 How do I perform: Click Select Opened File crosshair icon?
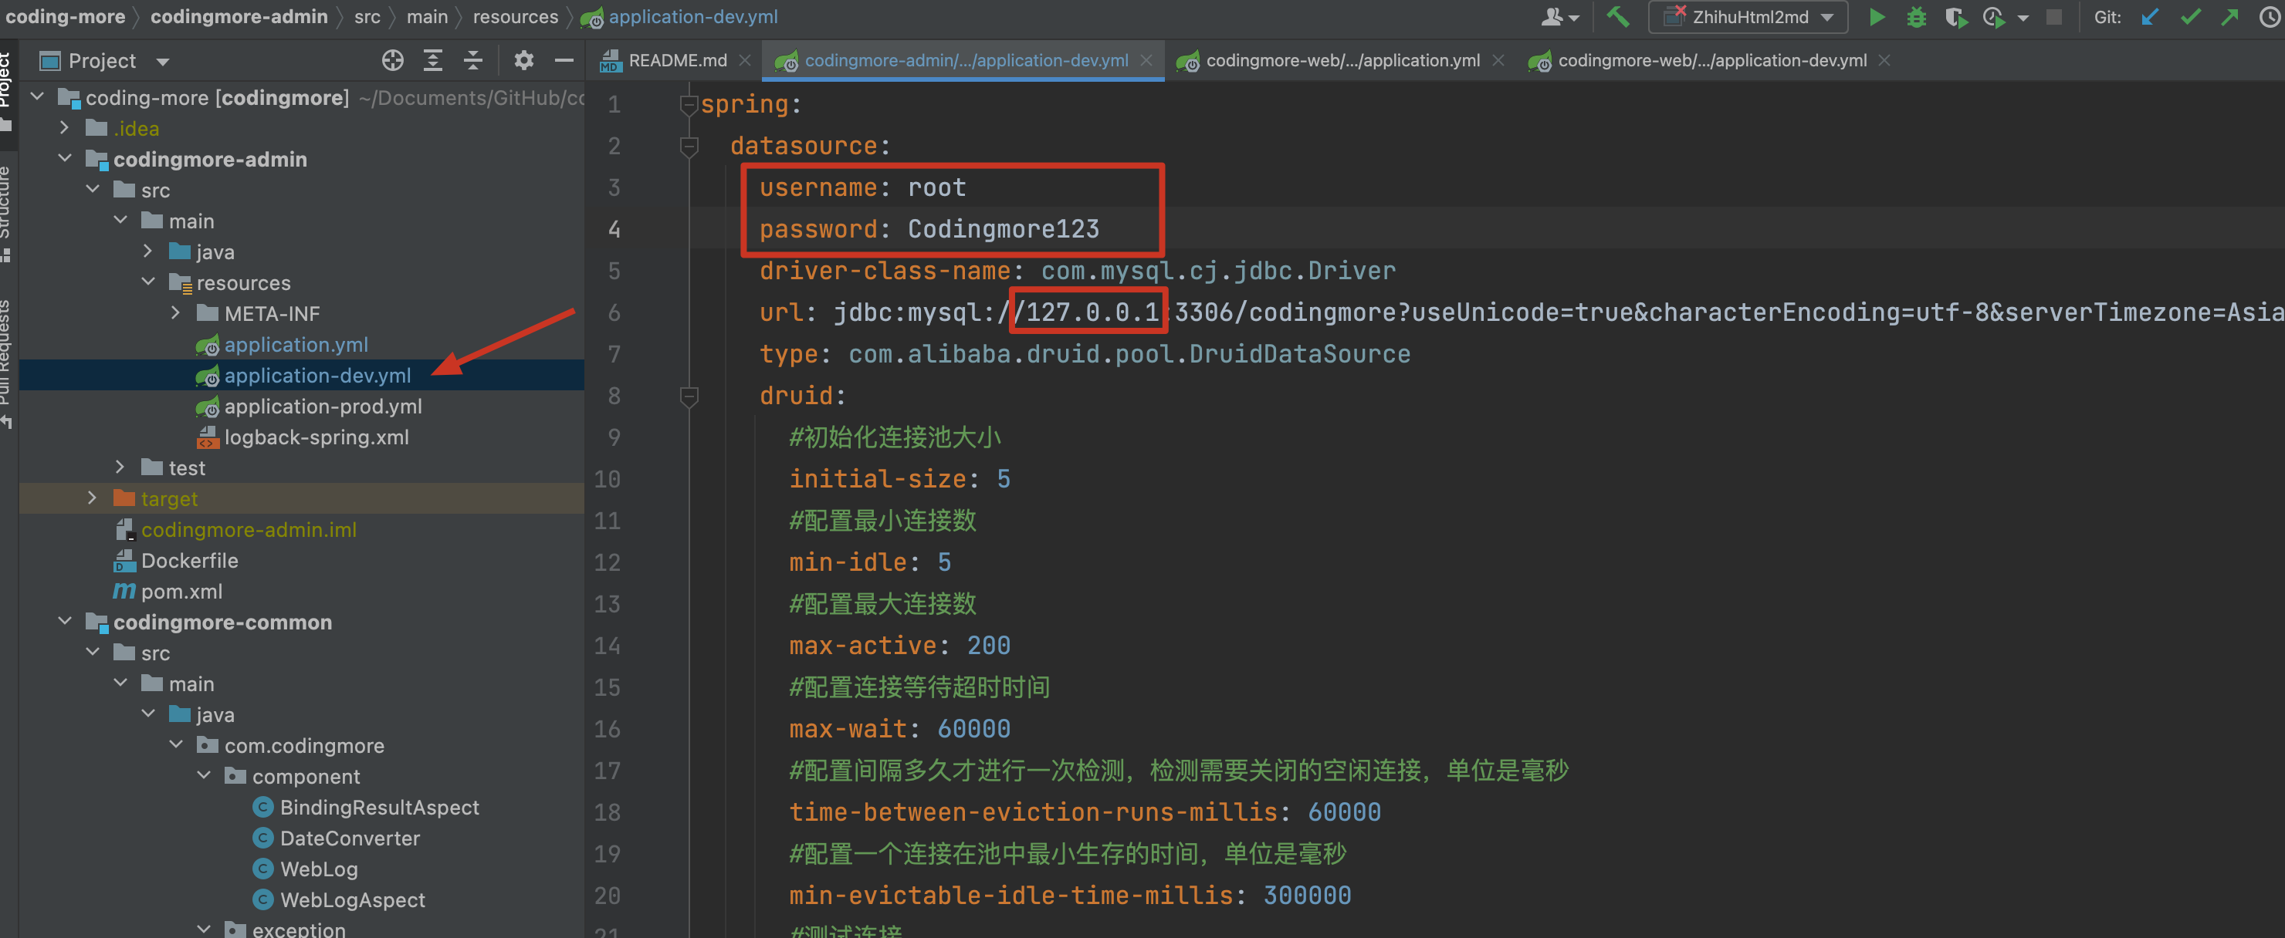(392, 60)
